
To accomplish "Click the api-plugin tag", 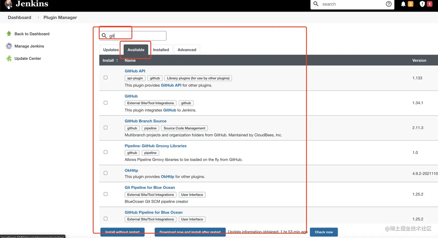I will coord(135,78).
